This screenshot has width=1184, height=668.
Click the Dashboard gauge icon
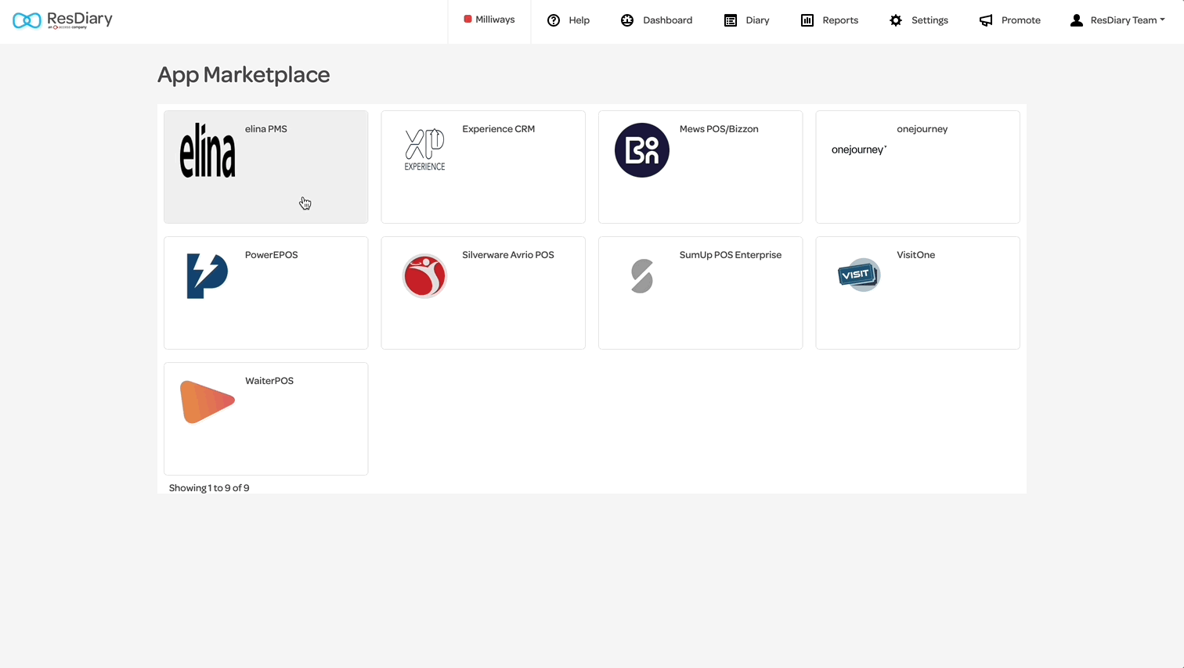tap(627, 20)
